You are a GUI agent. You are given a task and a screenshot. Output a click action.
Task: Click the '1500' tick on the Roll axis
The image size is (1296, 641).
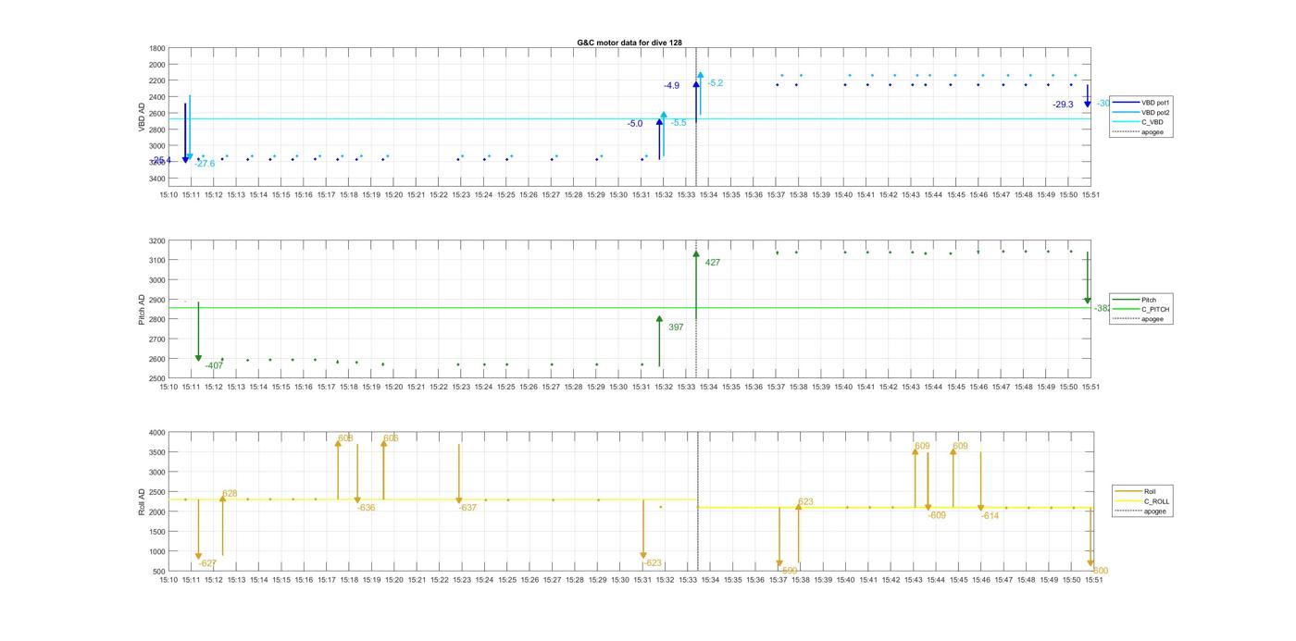tap(157, 532)
